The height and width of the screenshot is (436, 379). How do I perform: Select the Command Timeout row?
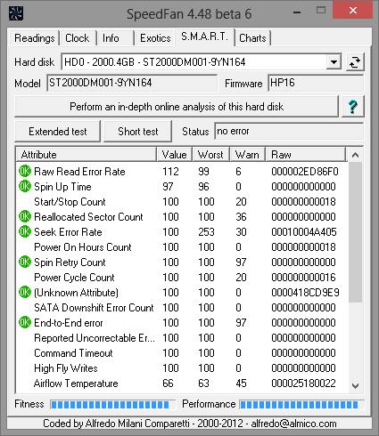182,353
